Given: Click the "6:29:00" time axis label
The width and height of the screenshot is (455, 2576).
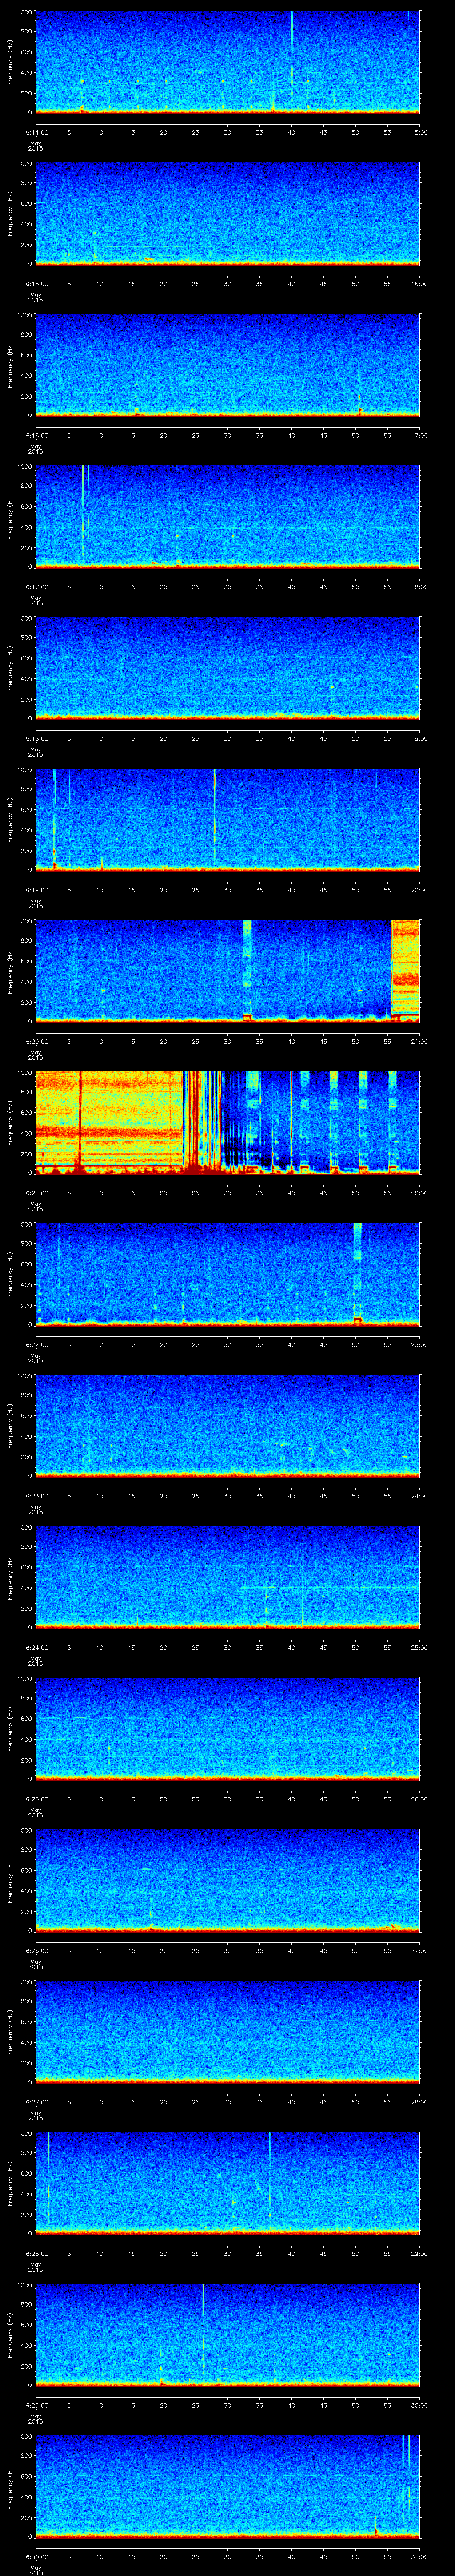Looking at the screenshot, I should point(36,2405).
